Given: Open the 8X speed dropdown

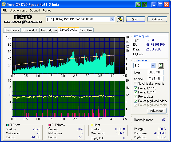Looking at the screenshot, I should 153,66.
